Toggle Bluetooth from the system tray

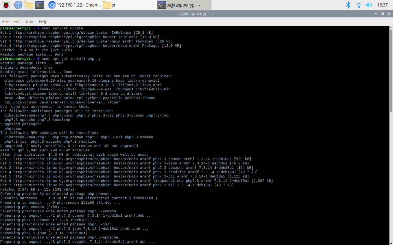348,5
